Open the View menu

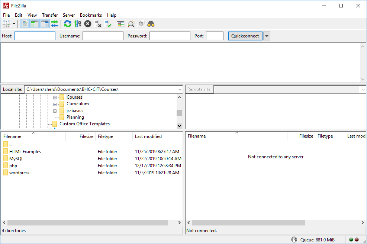pos(32,15)
